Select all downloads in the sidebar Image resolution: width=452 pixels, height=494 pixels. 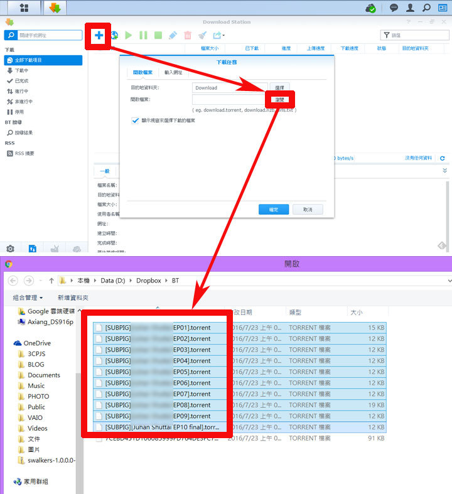(43, 60)
